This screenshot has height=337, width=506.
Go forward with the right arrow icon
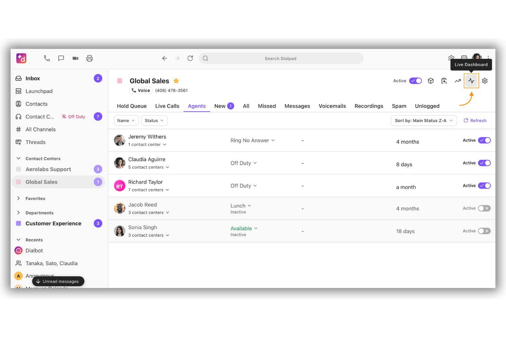pyautogui.click(x=177, y=58)
